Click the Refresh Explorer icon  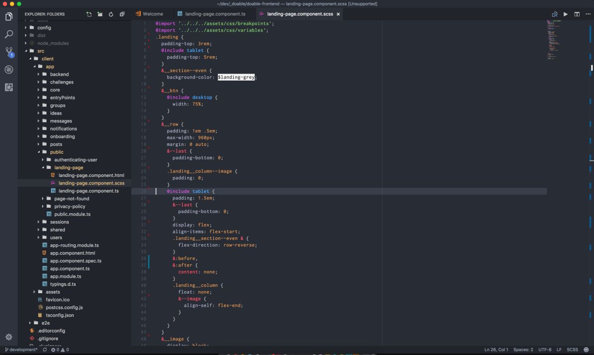coord(111,14)
